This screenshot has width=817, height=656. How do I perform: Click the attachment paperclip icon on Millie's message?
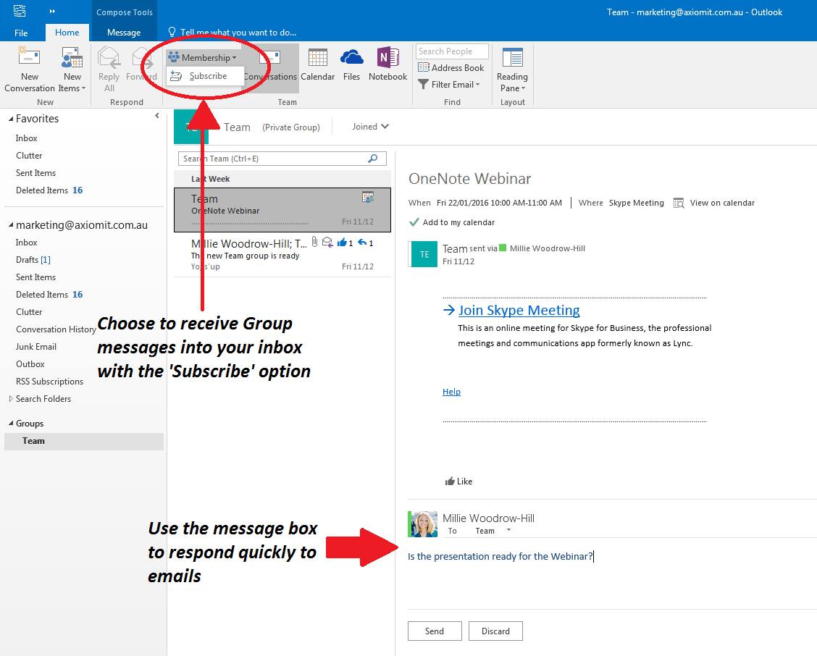click(315, 242)
